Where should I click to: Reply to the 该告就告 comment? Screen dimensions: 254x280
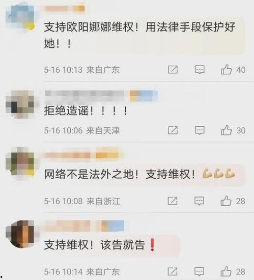pyautogui.click(x=199, y=272)
